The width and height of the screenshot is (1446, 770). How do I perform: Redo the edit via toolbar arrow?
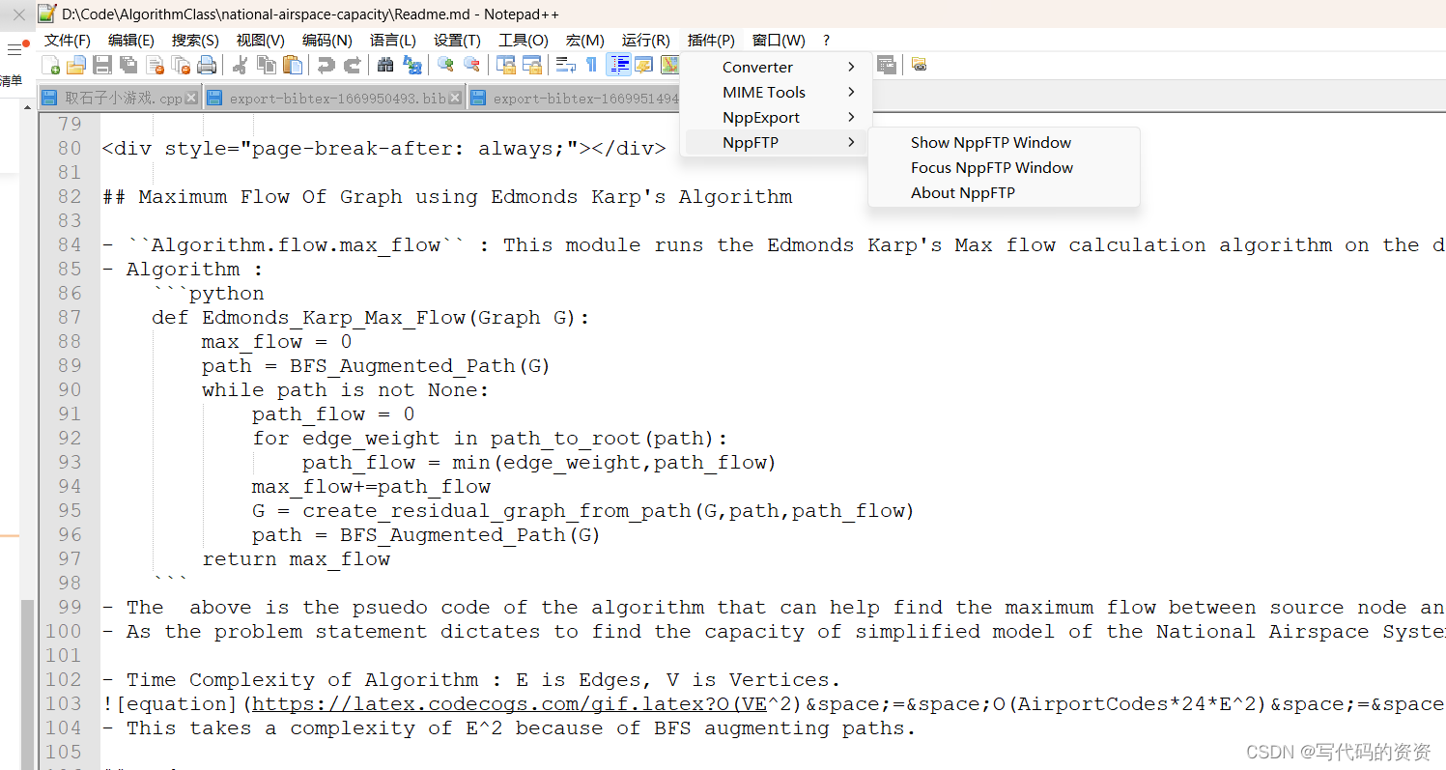[x=353, y=65]
